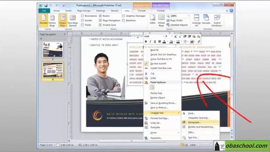Expand the Zoom submenu in context menu
Screen dimensions: 270x152
pos(162,133)
